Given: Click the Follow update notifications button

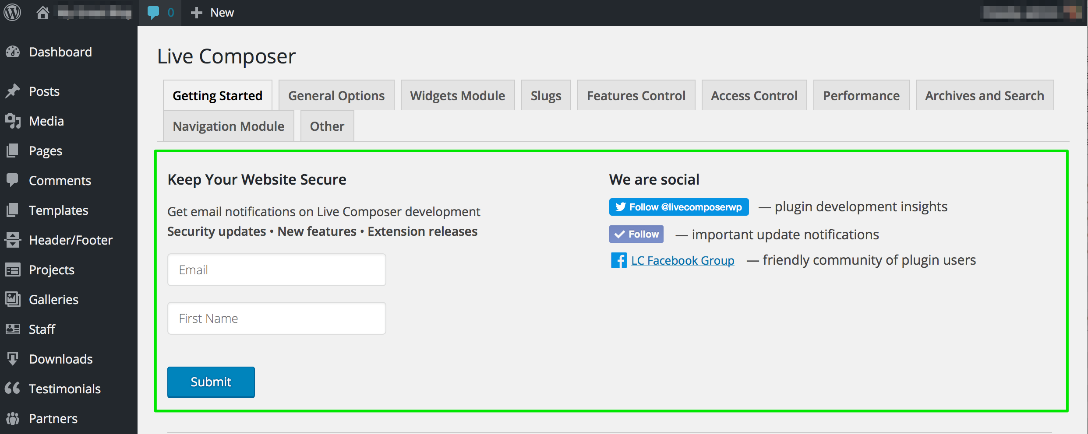Looking at the screenshot, I should click(636, 234).
